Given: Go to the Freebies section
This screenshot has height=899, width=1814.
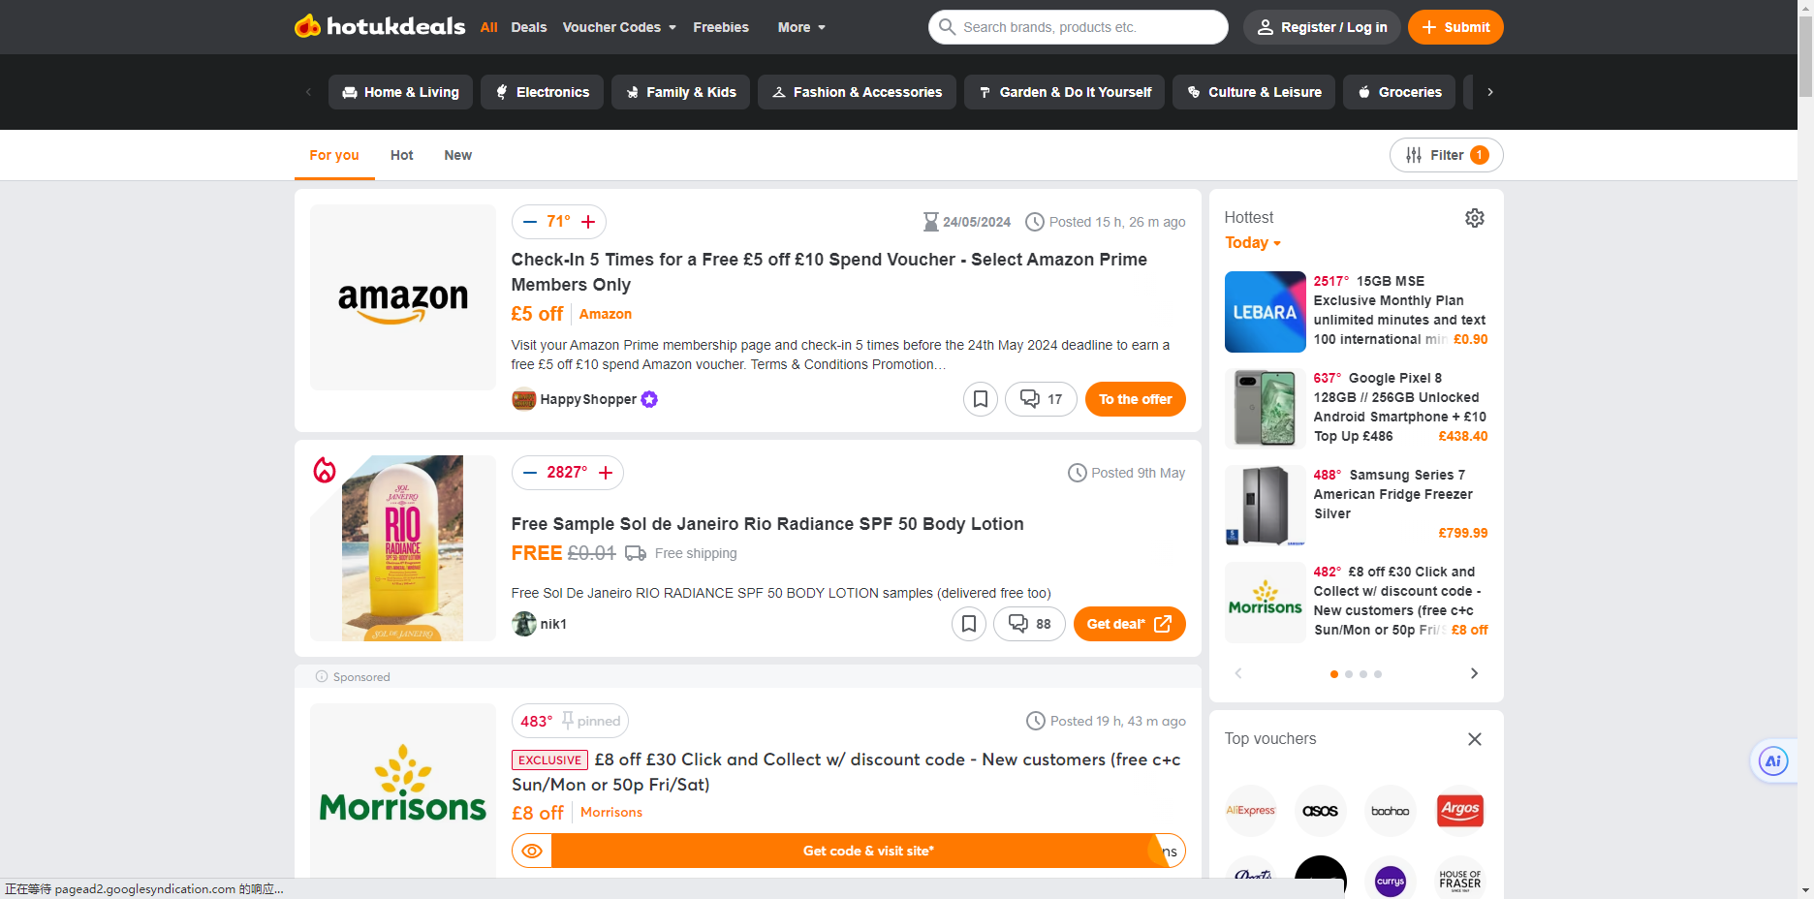Looking at the screenshot, I should click(x=721, y=27).
